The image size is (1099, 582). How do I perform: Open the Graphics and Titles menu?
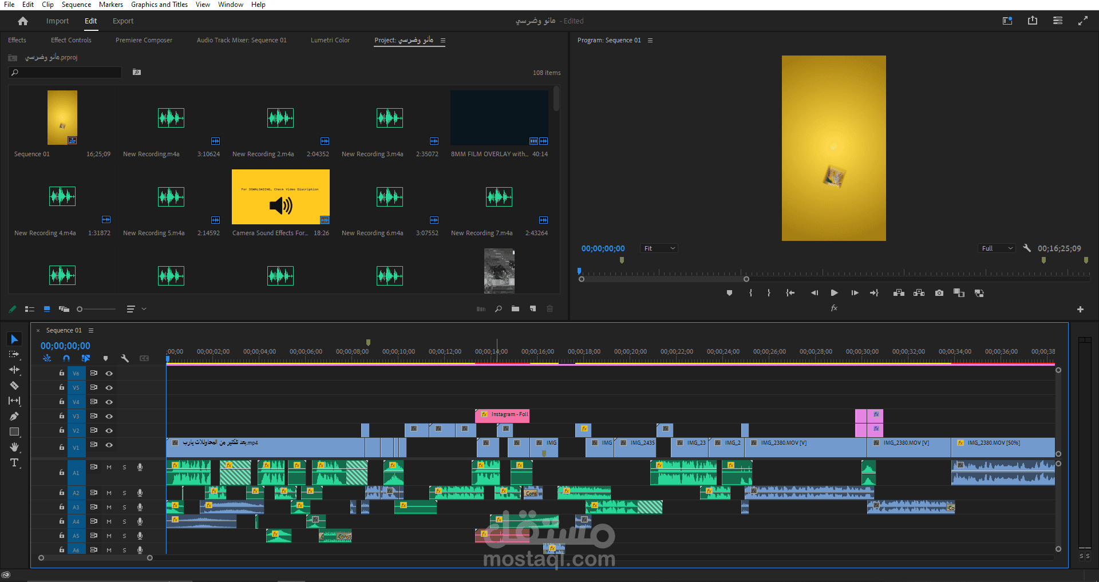159,5
